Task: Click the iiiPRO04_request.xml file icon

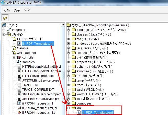Action: pyautogui.click(x=19, y=103)
